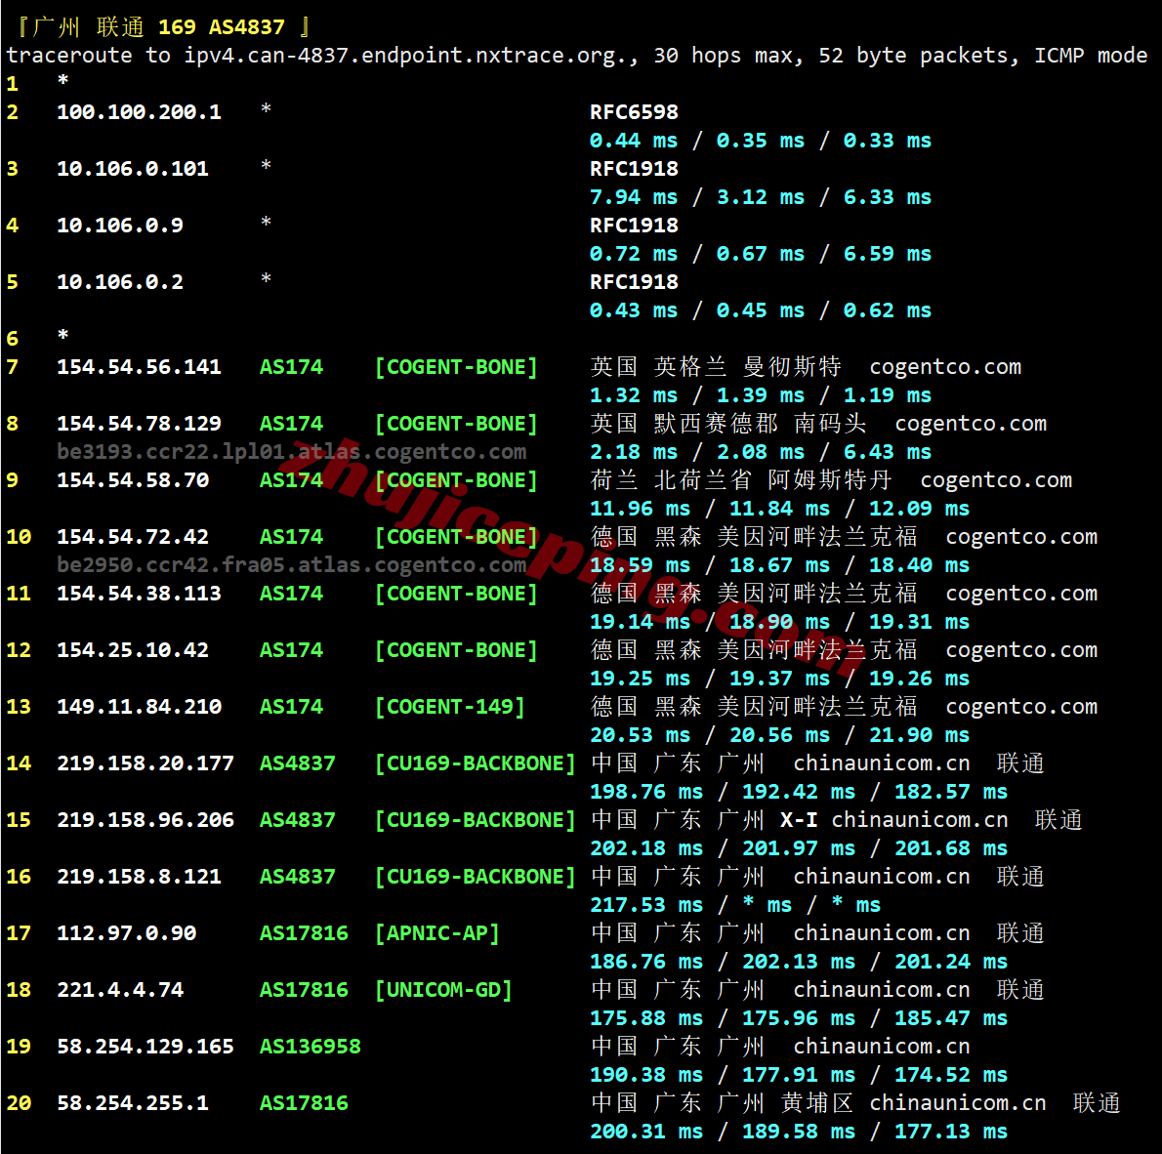This screenshot has height=1154, width=1162.
Task: Select IP address 154.54.56.141
Action: pyautogui.click(x=139, y=367)
